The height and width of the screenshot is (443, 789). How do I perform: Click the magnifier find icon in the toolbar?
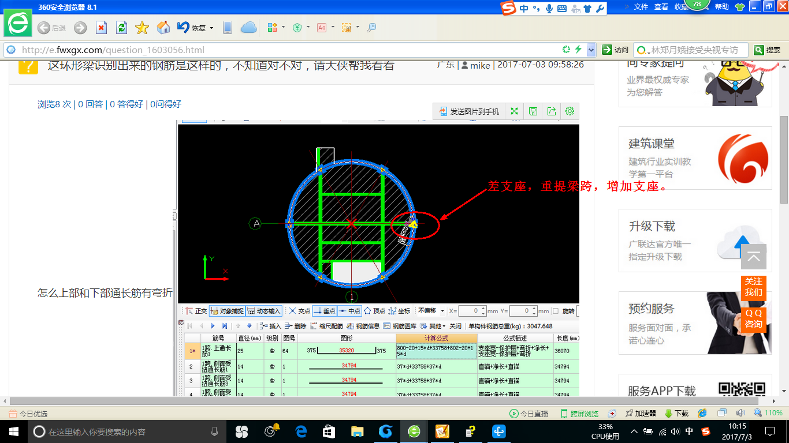click(x=371, y=27)
